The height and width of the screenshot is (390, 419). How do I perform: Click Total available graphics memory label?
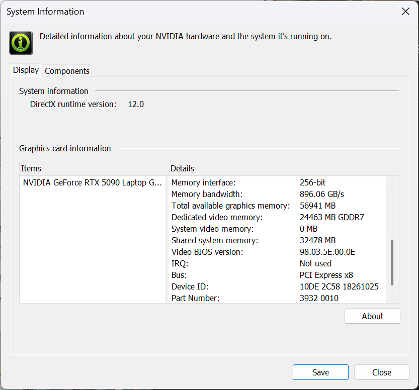pos(230,206)
